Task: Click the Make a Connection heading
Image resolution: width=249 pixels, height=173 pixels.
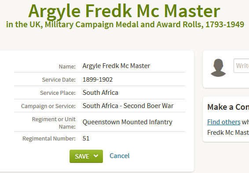Action: pyautogui.click(x=228, y=107)
